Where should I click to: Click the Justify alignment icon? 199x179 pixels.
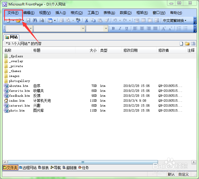155,28
